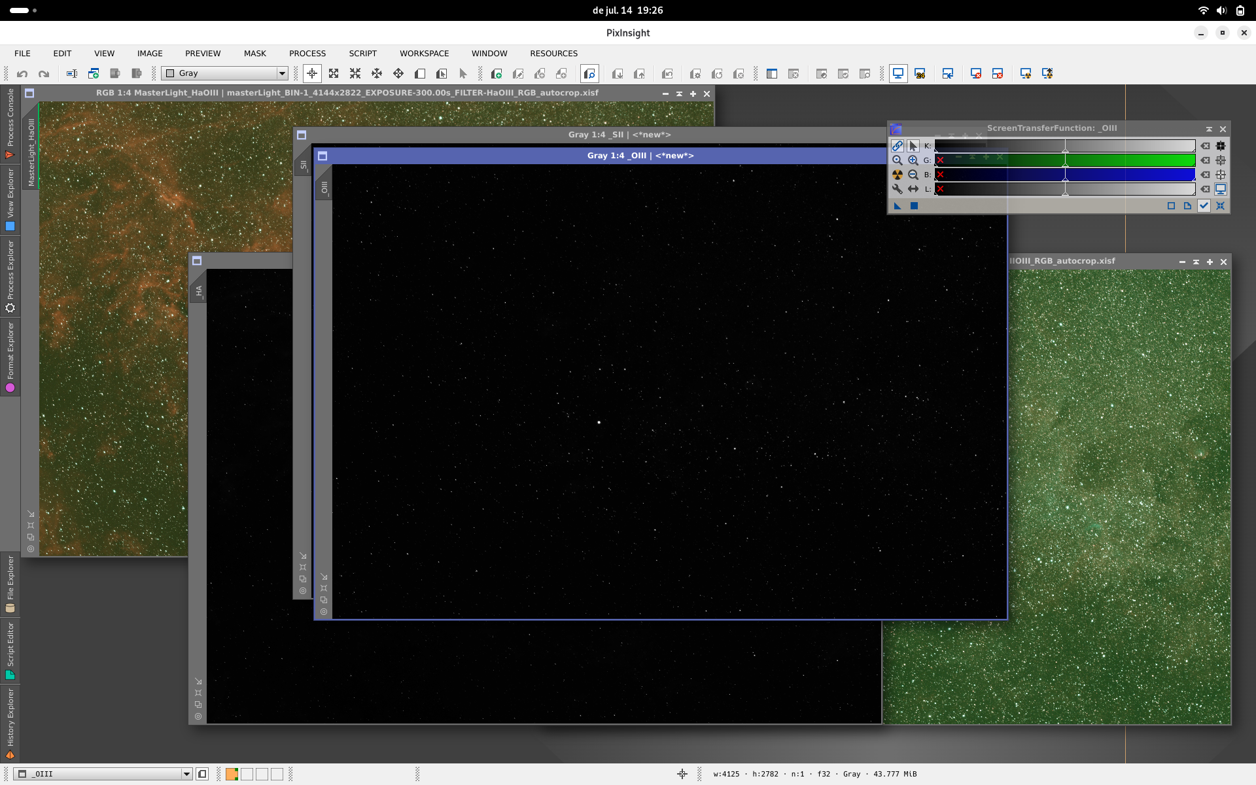Select the orange workspace square in status bar
This screenshot has height=785, width=1256.
click(232, 774)
